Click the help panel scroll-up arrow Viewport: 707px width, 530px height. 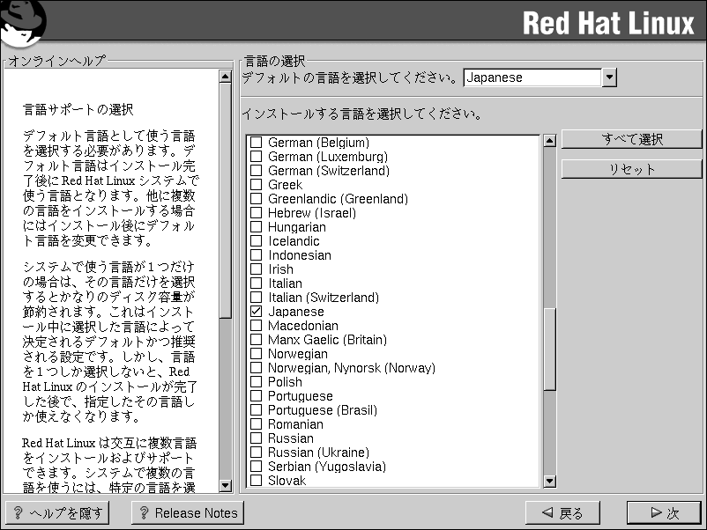pyautogui.click(x=225, y=76)
